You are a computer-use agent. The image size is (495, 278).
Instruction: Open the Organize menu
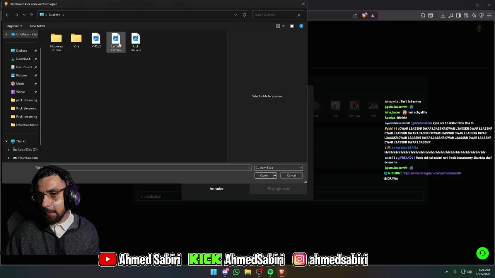(x=14, y=26)
